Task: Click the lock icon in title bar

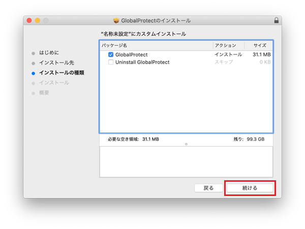Action: (x=276, y=20)
